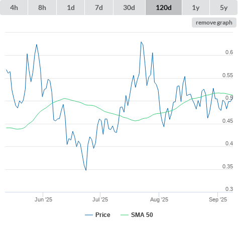The image size is (238, 228).
Task: Choose the 7d time range
Action: pyautogui.click(x=99, y=8)
